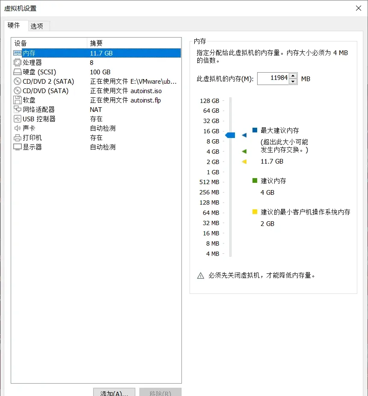Click the yellow minimum guest memory marker arrow

coord(244,161)
